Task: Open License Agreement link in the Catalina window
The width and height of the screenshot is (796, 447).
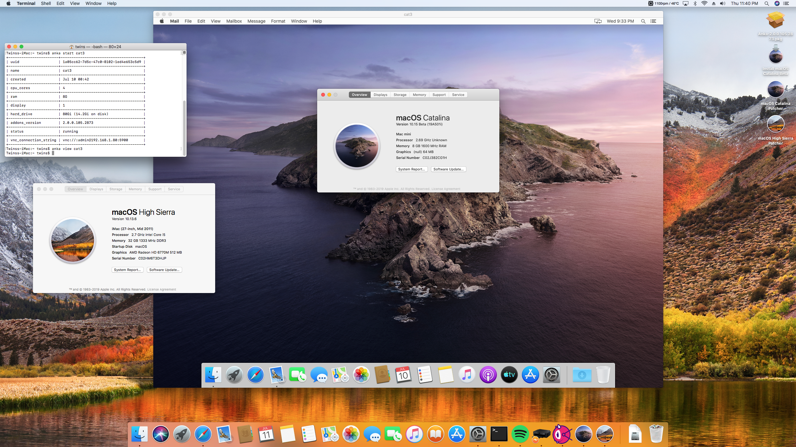Action: click(446, 189)
